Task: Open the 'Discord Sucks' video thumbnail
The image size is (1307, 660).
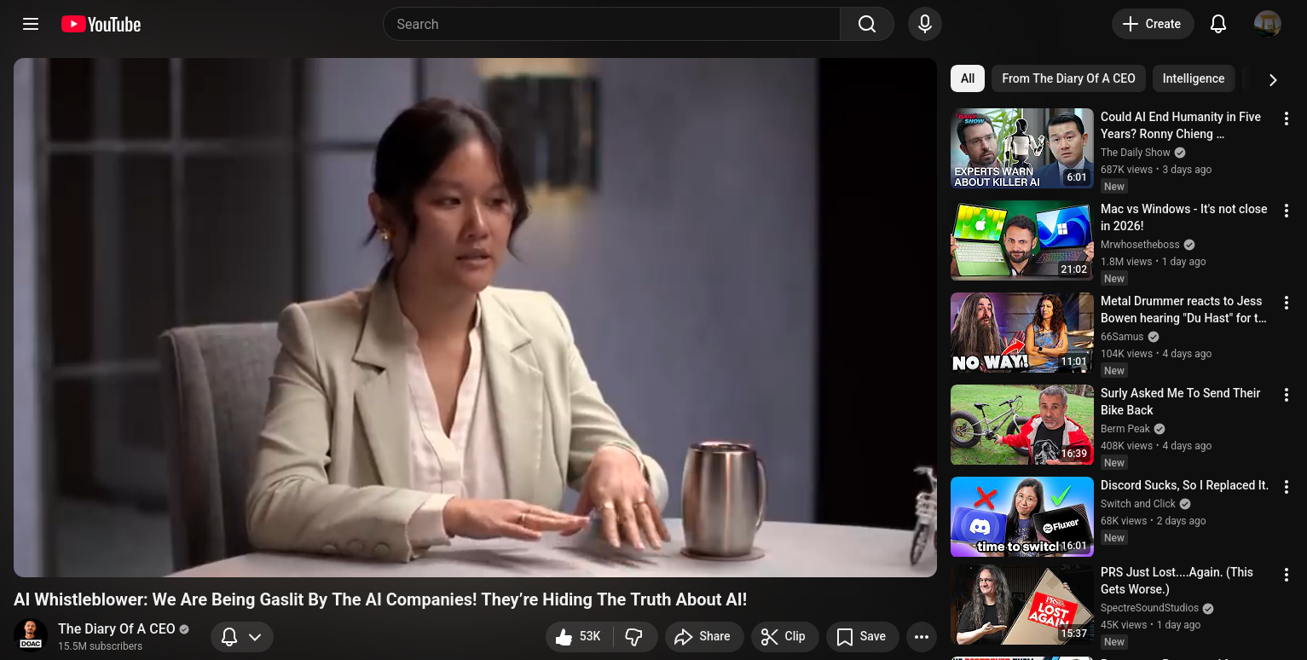Action: point(1021,517)
